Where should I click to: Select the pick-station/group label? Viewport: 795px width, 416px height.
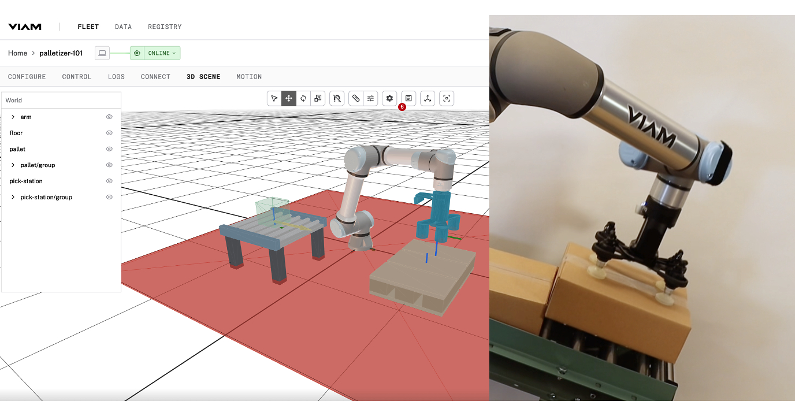click(x=46, y=197)
